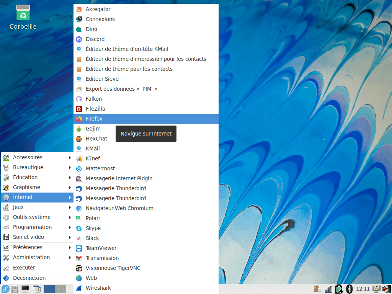The height and width of the screenshot is (294, 392).
Task: Open the Bluetooth tray icon
Action: [x=349, y=289]
